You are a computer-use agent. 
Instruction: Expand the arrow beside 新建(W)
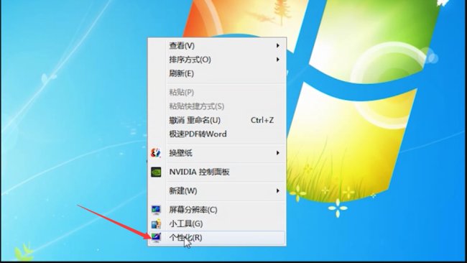pos(277,190)
